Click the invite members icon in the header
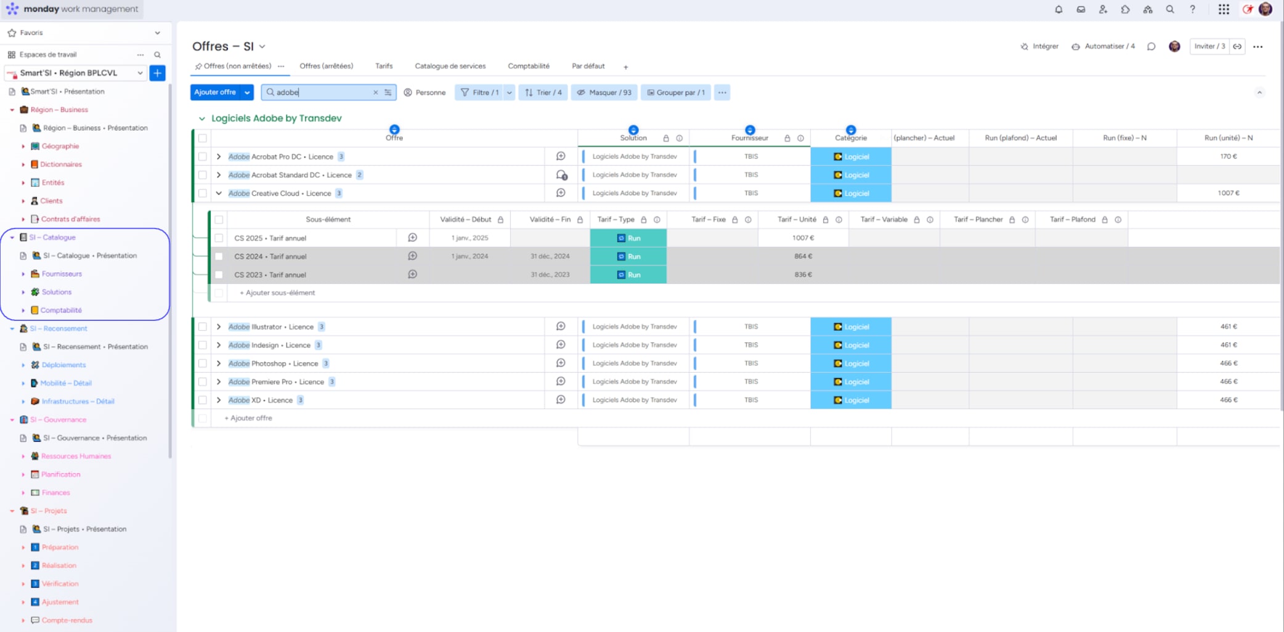Screen dimensions: 1284x632 pyautogui.click(x=1103, y=9)
